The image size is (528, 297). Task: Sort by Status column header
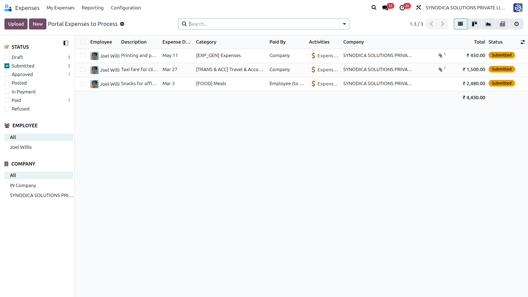point(495,42)
